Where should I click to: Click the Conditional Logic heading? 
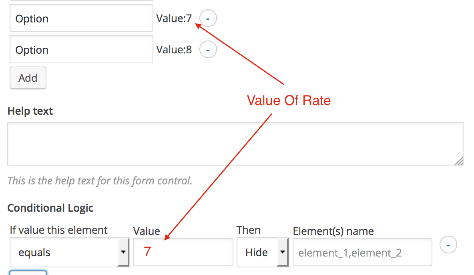[x=50, y=208]
